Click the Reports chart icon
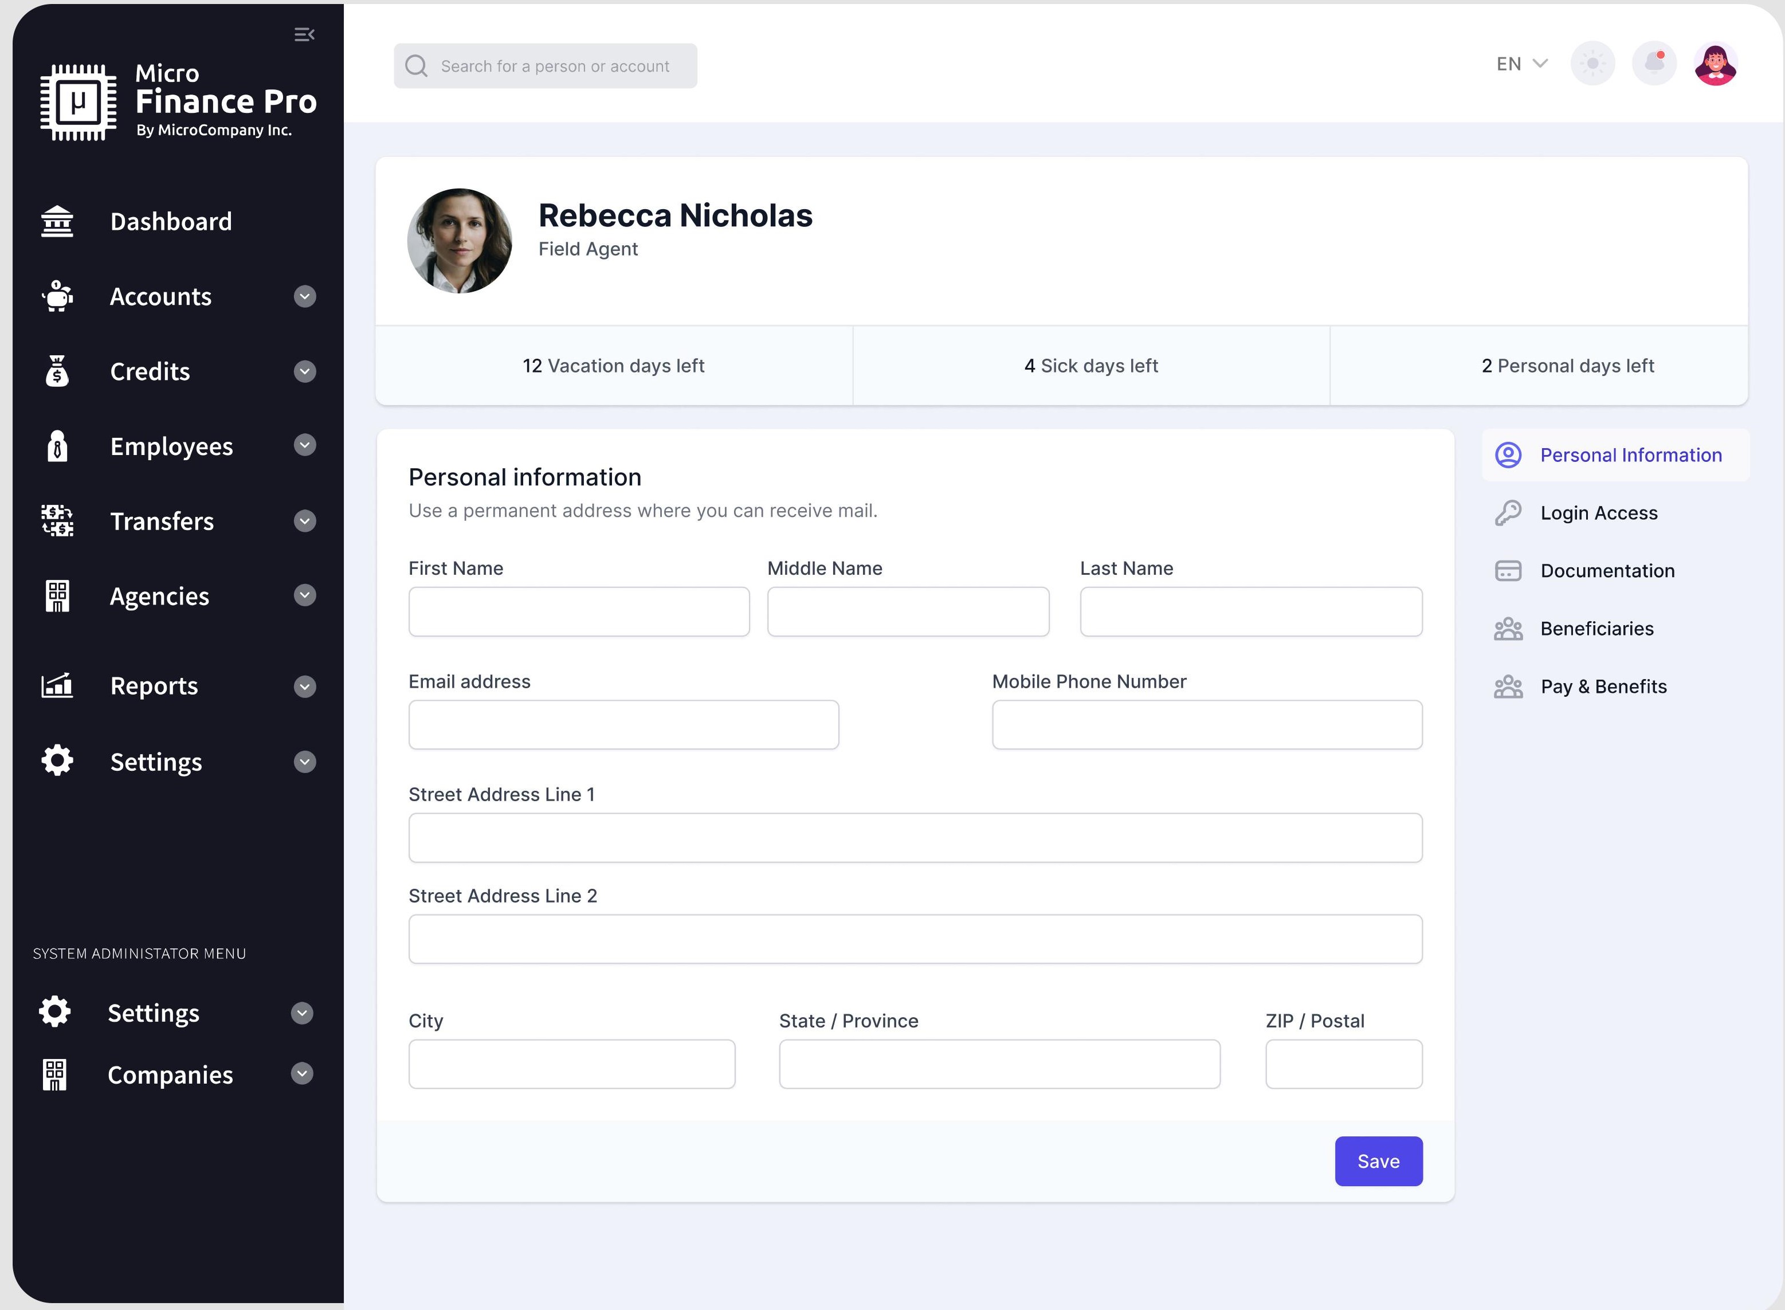This screenshot has height=1310, width=1785. pyautogui.click(x=57, y=685)
